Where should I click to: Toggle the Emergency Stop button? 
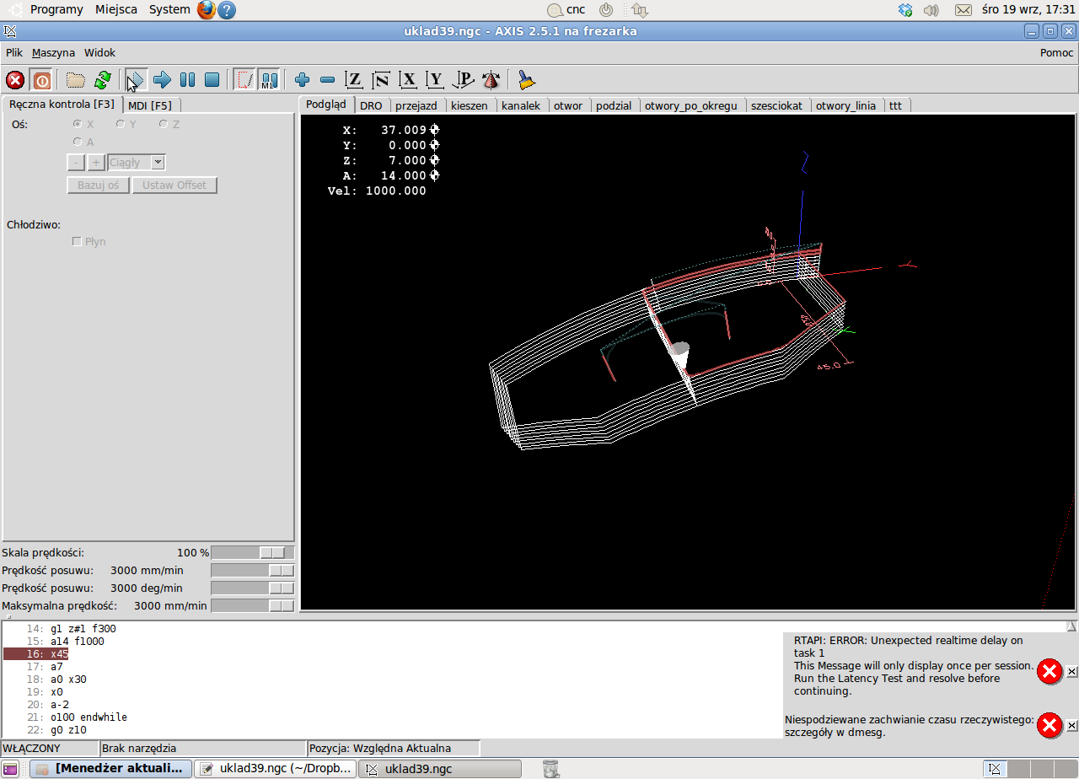tap(15, 80)
